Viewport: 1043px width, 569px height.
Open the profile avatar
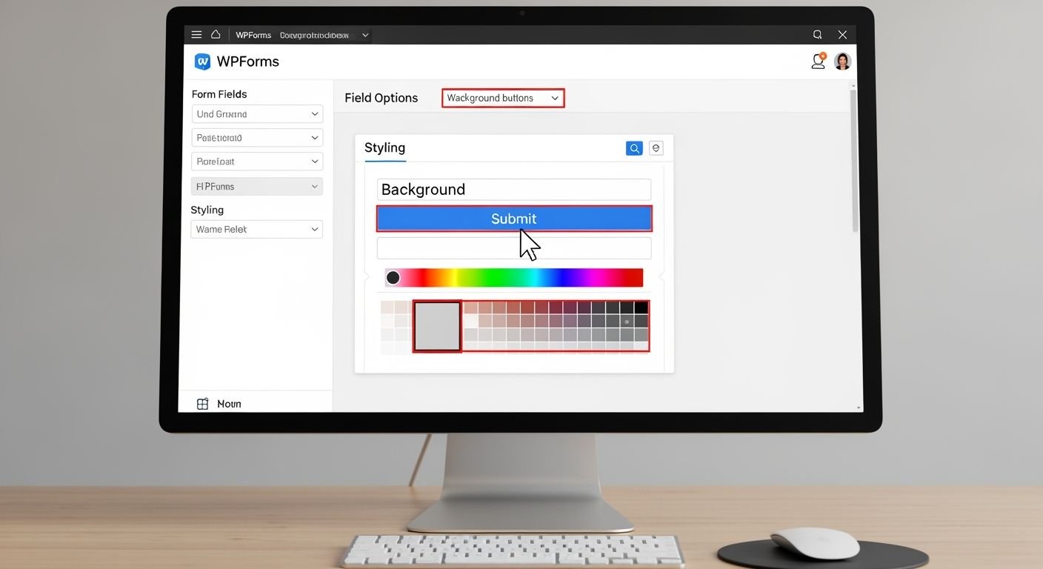tap(842, 61)
